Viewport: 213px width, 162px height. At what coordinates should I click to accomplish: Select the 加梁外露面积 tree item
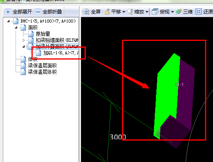coord(57,46)
